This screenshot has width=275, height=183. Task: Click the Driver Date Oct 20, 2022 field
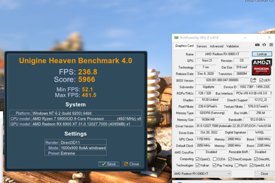209,132
